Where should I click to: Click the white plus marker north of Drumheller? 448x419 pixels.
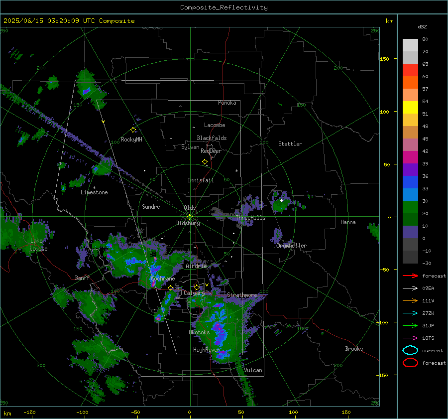[281, 200]
